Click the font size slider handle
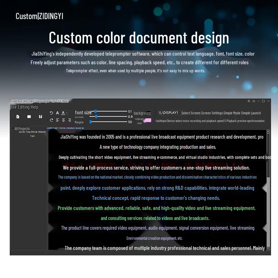Screen dimensions: 278x278 click(96, 111)
